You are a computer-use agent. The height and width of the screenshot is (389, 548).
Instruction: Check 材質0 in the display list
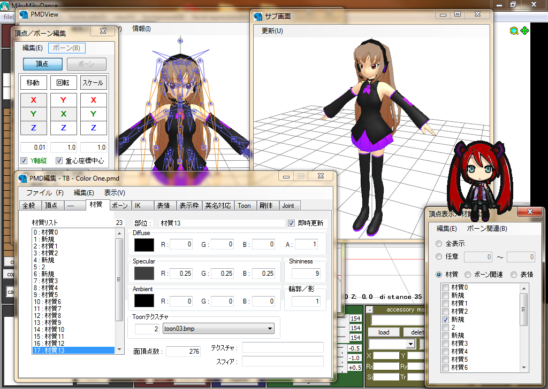pyautogui.click(x=446, y=287)
